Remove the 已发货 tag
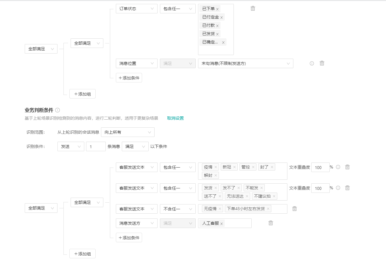Image resolution: width=386 pixels, height=261 pixels. pos(217,34)
